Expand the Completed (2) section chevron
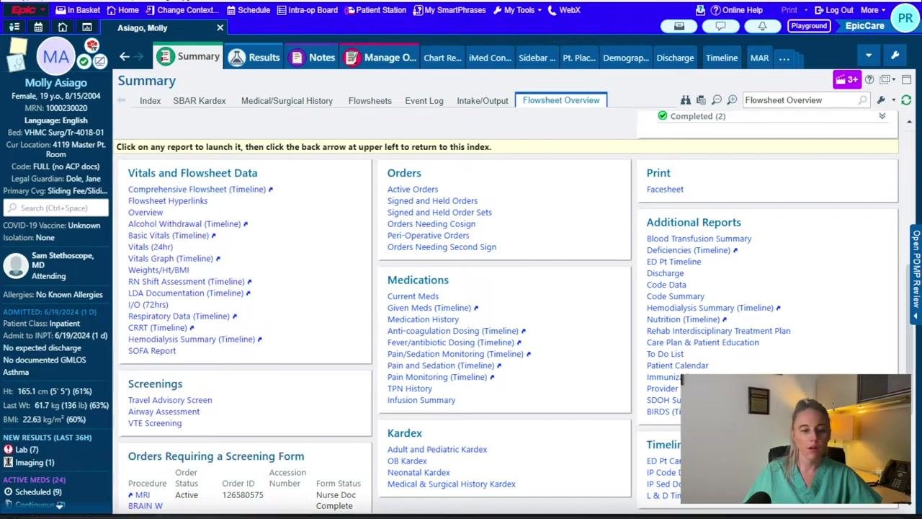Screen dimensions: 922x519 pos(882,116)
